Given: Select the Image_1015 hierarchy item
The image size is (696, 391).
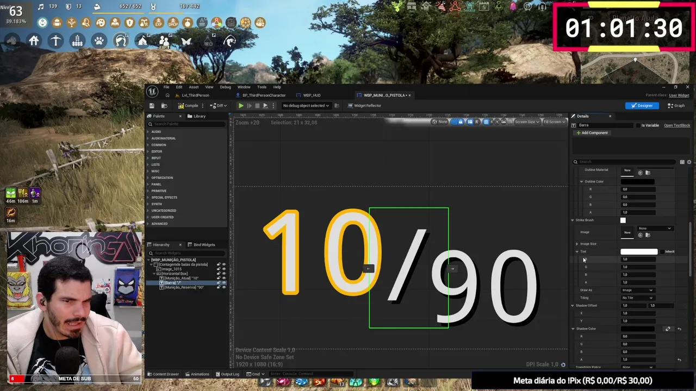Looking at the screenshot, I should click(x=171, y=269).
